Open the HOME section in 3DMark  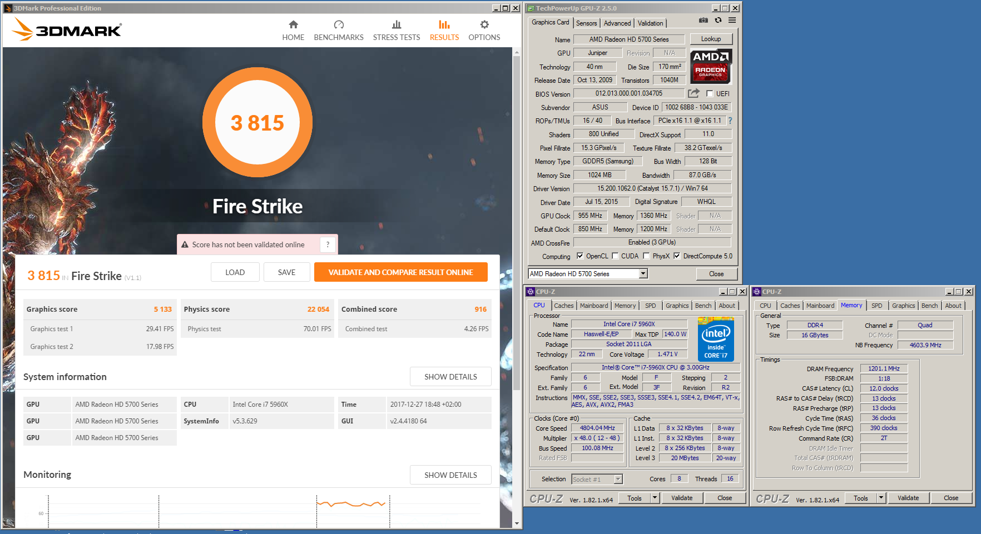pos(293,31)
